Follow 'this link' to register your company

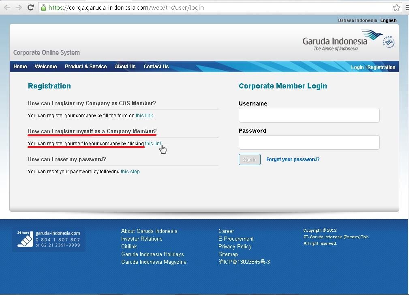144,116
